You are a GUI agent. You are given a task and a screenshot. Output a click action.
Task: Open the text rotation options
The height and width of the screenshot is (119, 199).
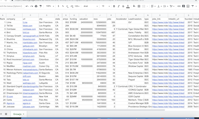[172, 6]
